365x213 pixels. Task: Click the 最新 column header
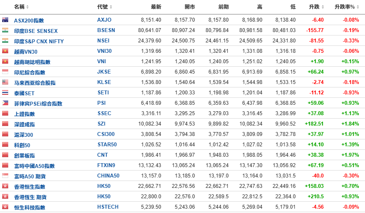pyautogui.click(x=156, y=7)
